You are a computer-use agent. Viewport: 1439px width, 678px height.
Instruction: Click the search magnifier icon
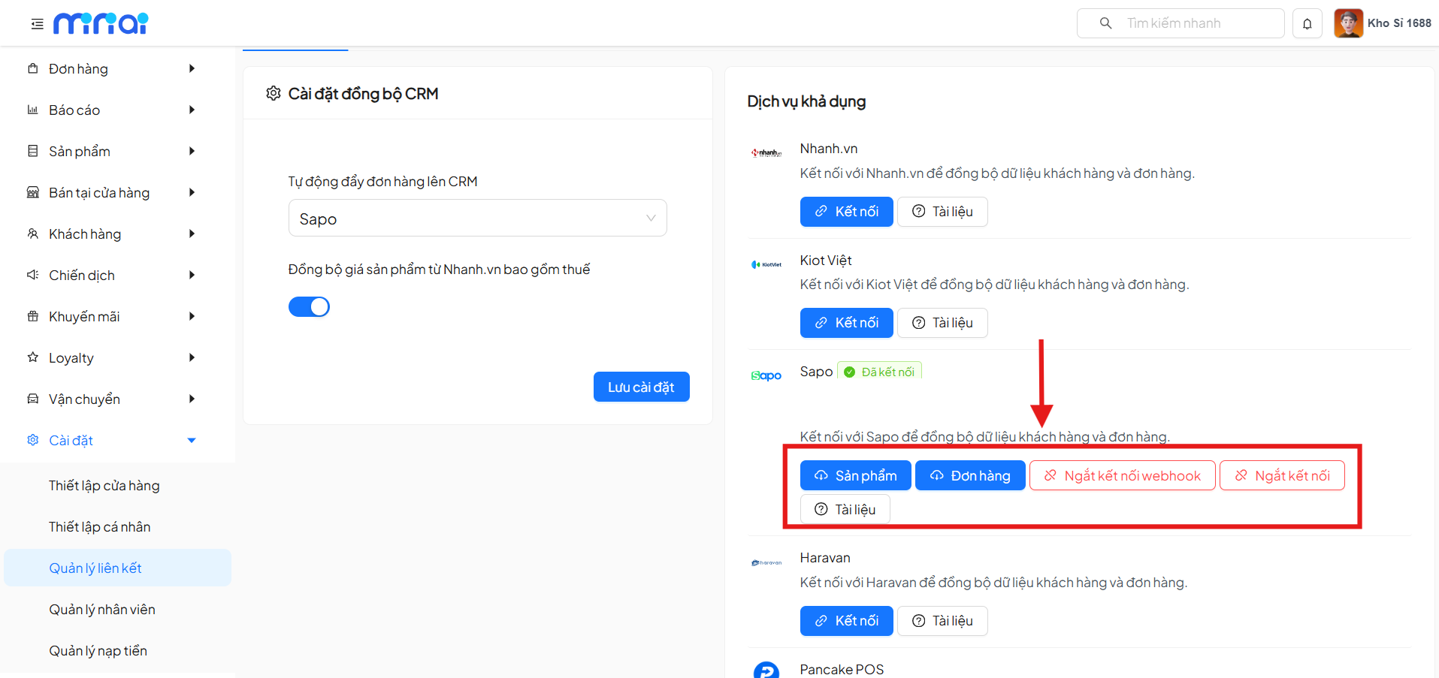click(1105, 23)
